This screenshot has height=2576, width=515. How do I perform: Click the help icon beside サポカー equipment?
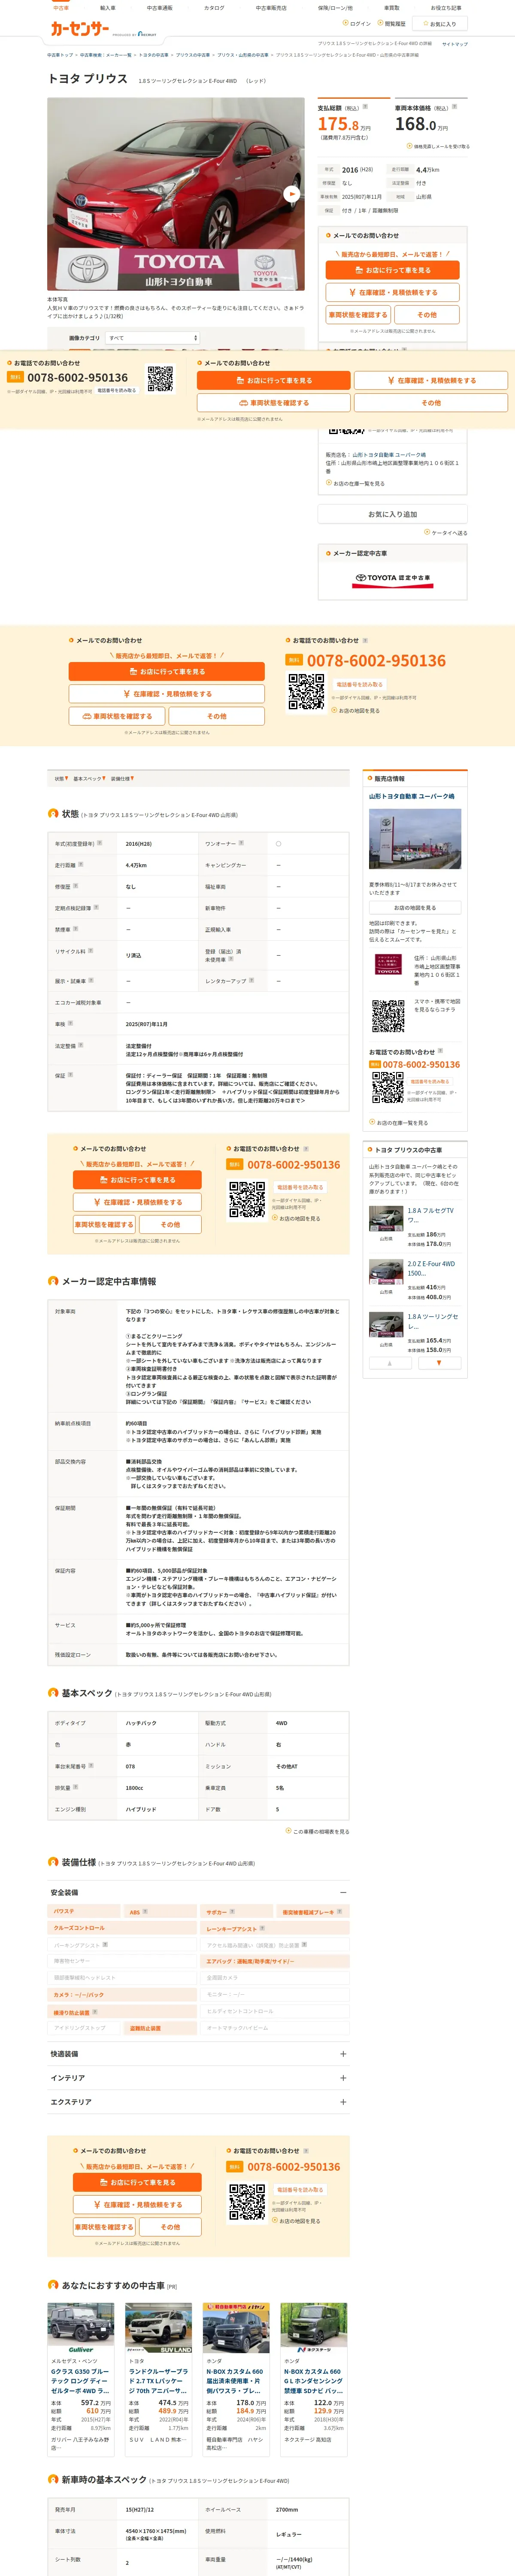232,1911
